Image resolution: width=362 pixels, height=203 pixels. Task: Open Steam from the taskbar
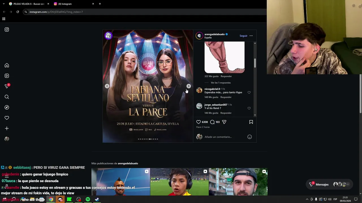pyautogui.click(x=97, y=199)
